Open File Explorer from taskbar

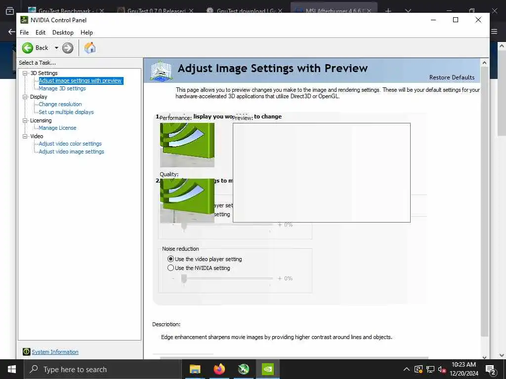[x=195, y=369]
